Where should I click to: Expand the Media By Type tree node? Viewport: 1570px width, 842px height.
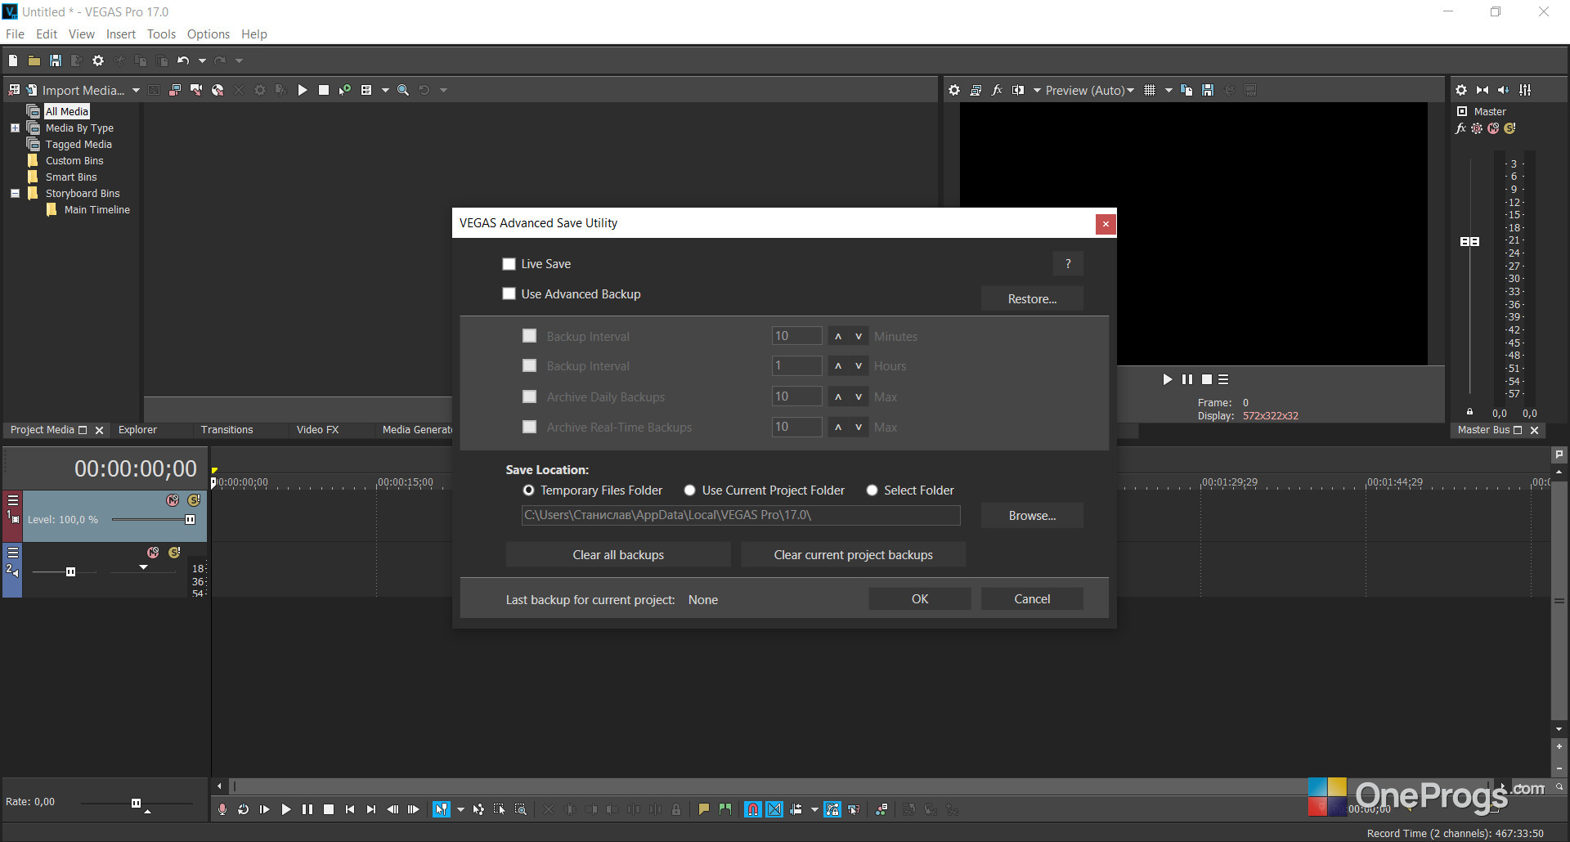coord(15,128)
